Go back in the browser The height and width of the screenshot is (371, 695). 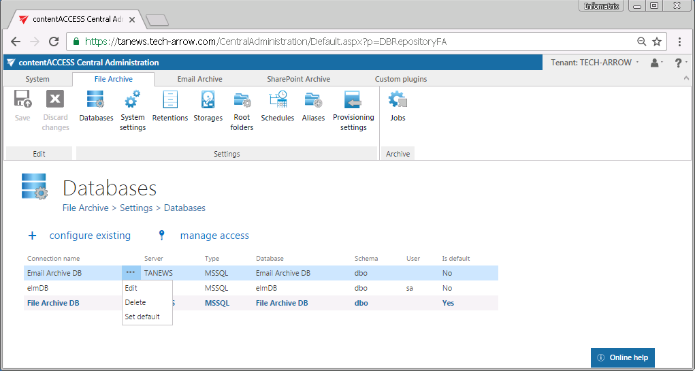[x=16, y=42]
